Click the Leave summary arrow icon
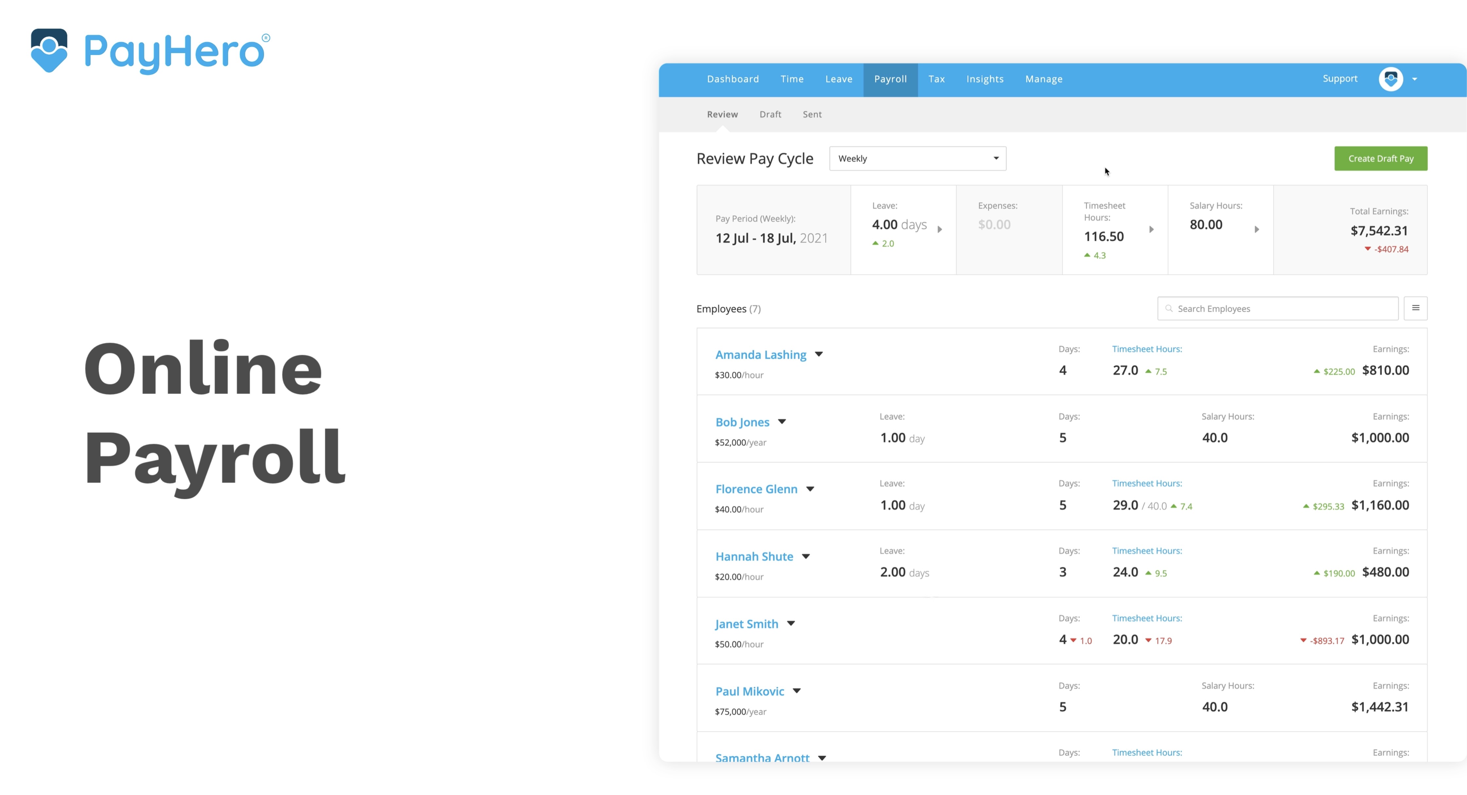1467x795 pixels. pos(940,229)
